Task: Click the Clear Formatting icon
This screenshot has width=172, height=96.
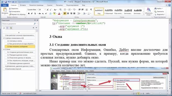Action: pos(60,10)
